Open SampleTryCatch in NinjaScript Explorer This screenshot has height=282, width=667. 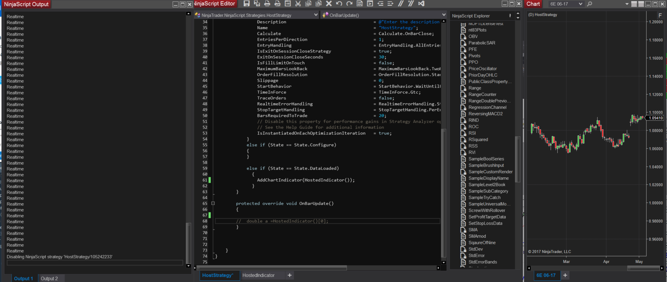point(484,198)
